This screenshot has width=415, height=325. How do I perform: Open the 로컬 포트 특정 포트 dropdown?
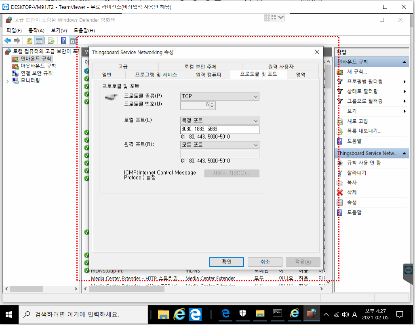click(220, 121)
